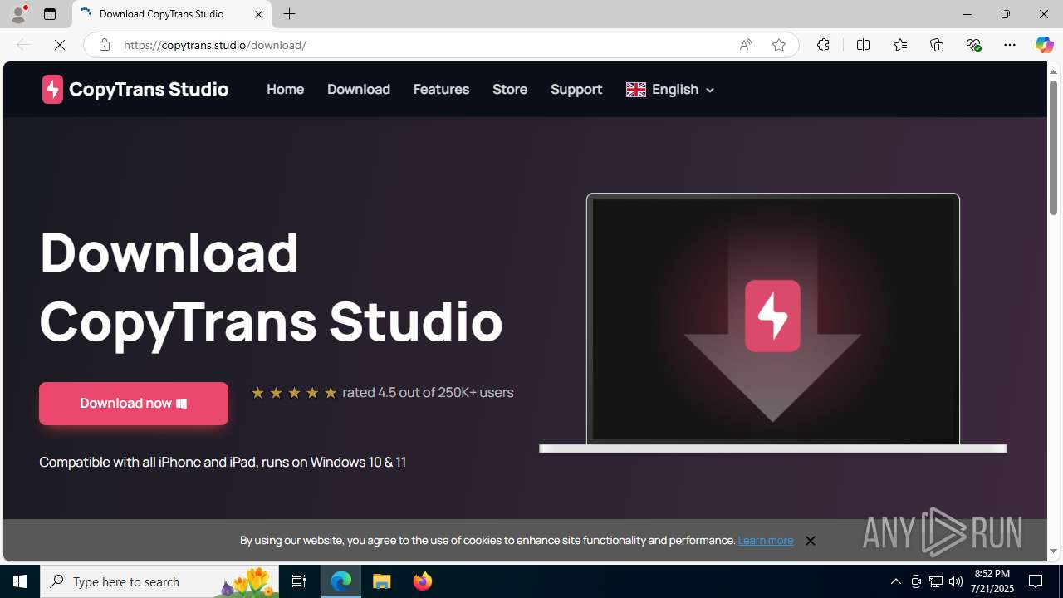Open the volume tray icon
The image size is (1063, 598).
tap(956, 581)
